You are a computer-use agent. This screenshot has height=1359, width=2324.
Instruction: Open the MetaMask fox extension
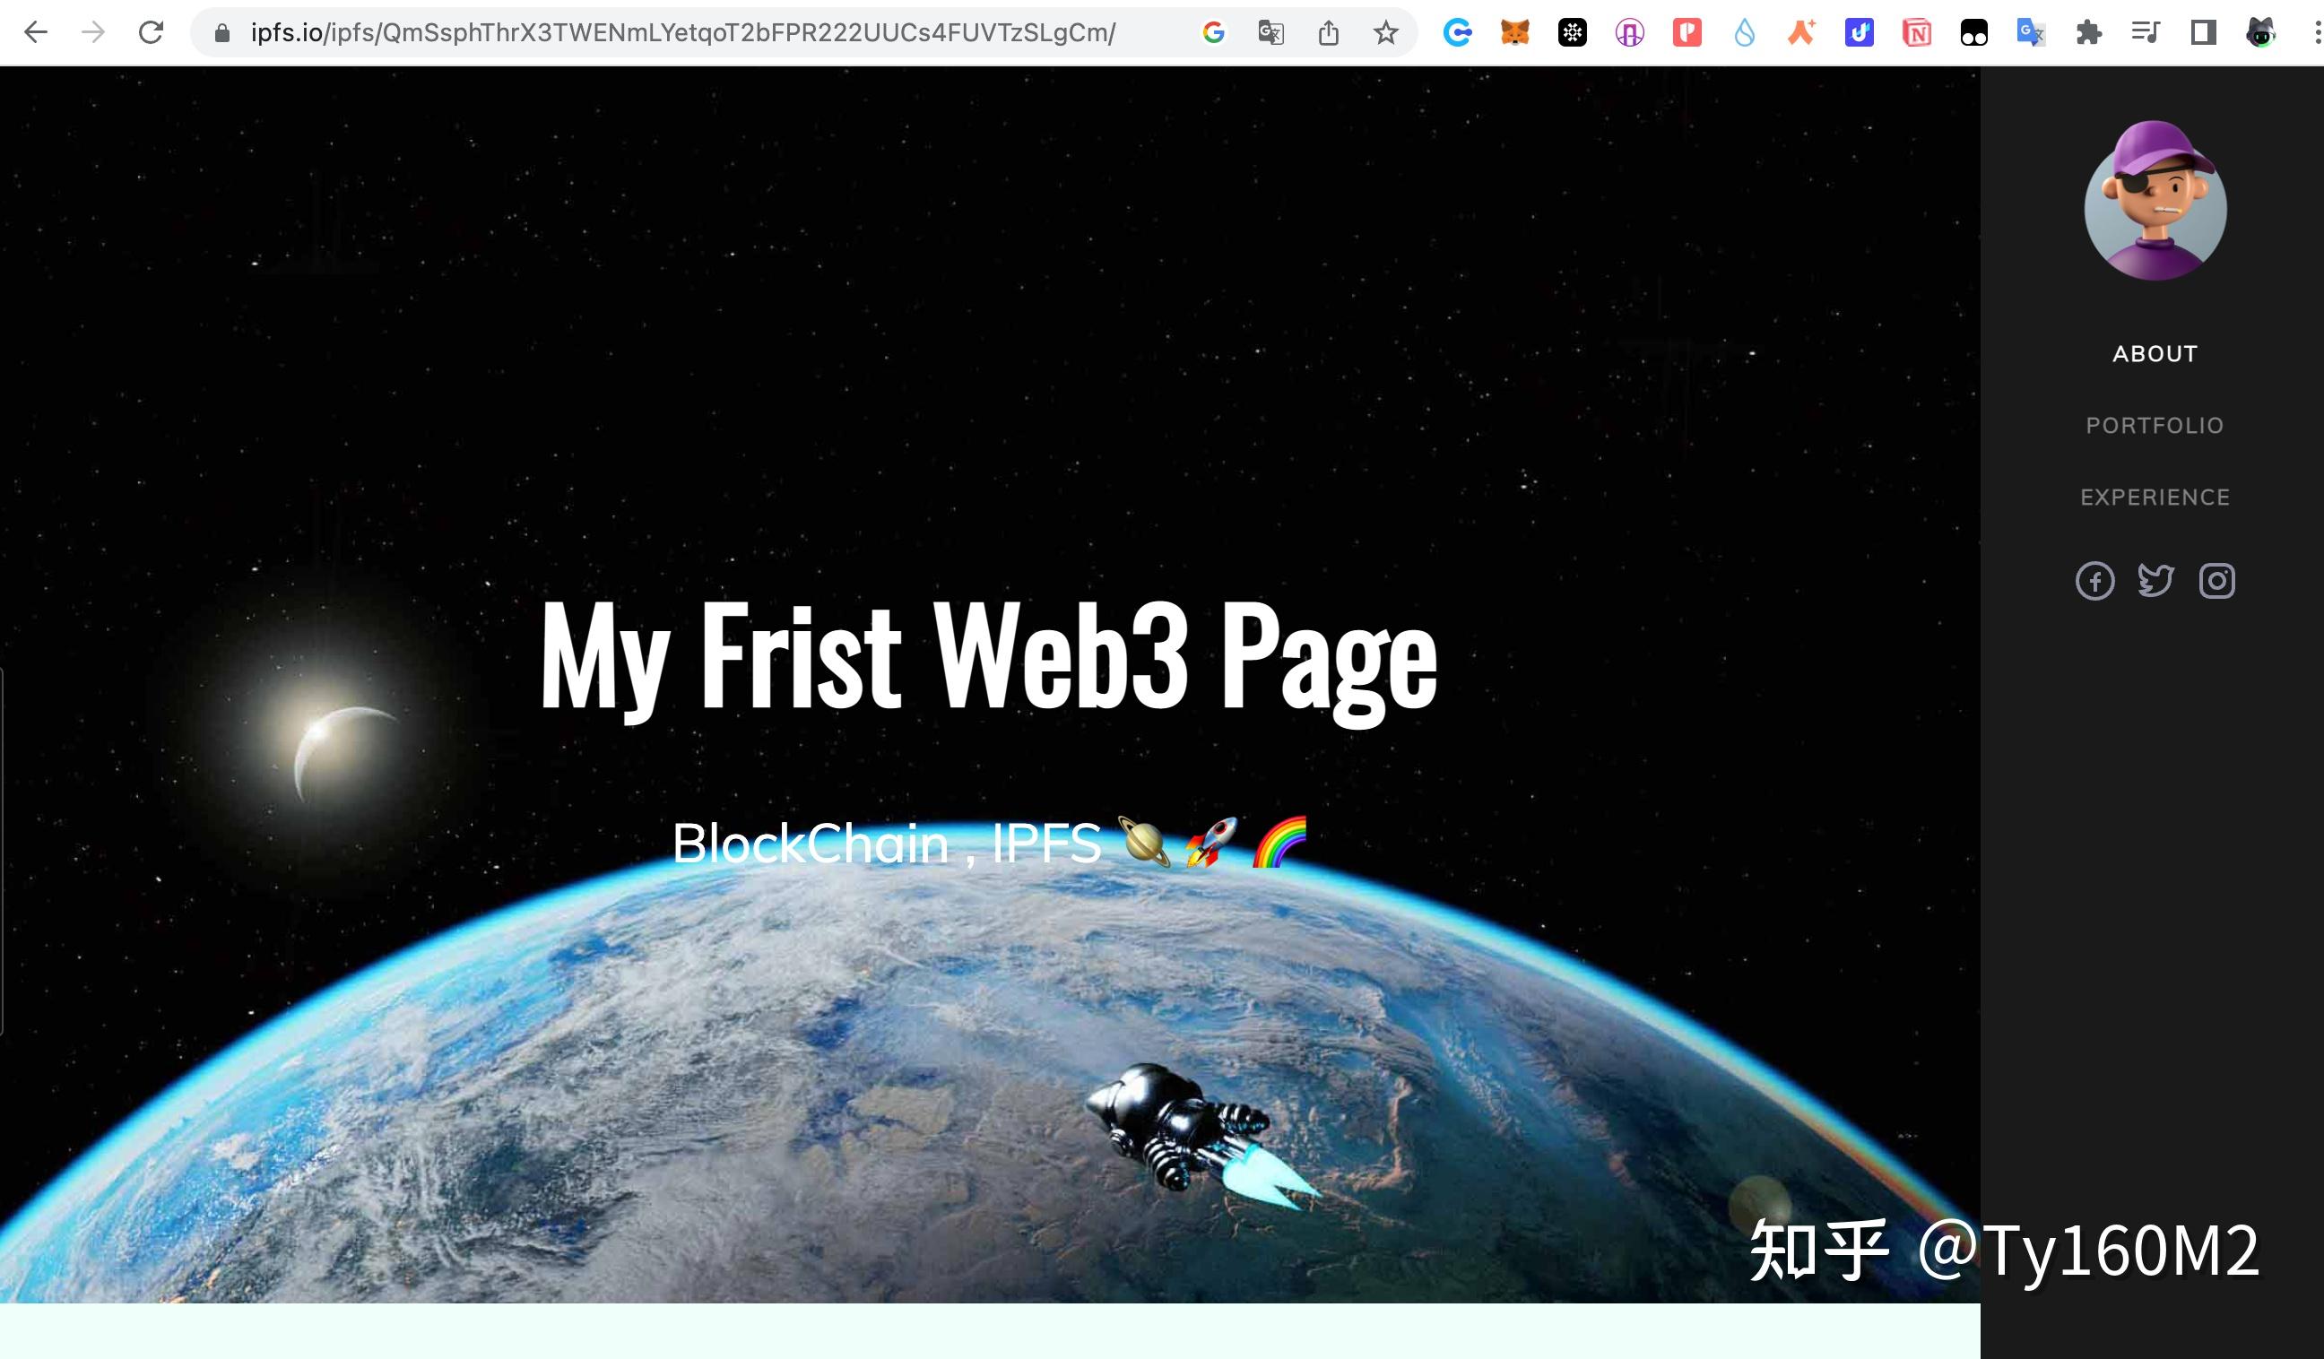pyautogui.click(x=1515, y=32)
